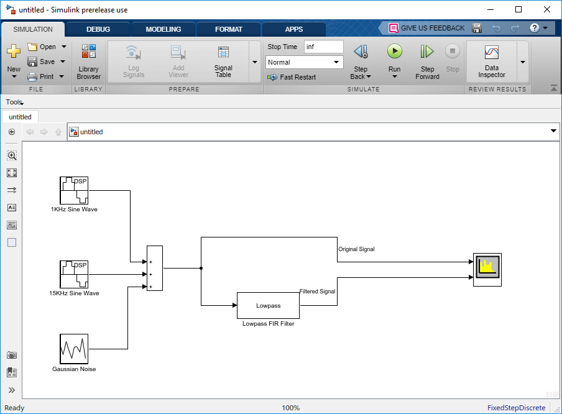Image resolution: width=562 pixels, height=414 pixels.
Task: Expand the palette with double chevron
Action: tap(12, 390)
